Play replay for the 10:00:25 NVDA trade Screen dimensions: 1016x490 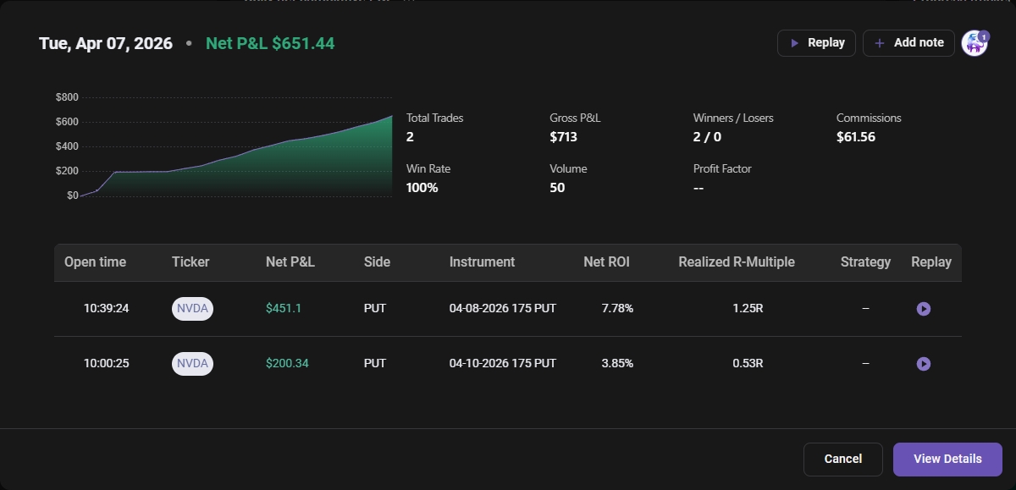924,364
